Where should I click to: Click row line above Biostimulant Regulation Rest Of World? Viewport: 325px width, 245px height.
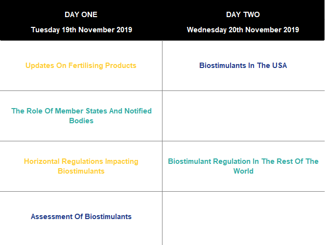point(243,141)
